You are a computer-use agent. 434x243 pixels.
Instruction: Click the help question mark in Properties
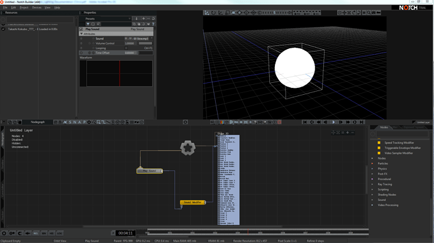(x=153, y=24)
